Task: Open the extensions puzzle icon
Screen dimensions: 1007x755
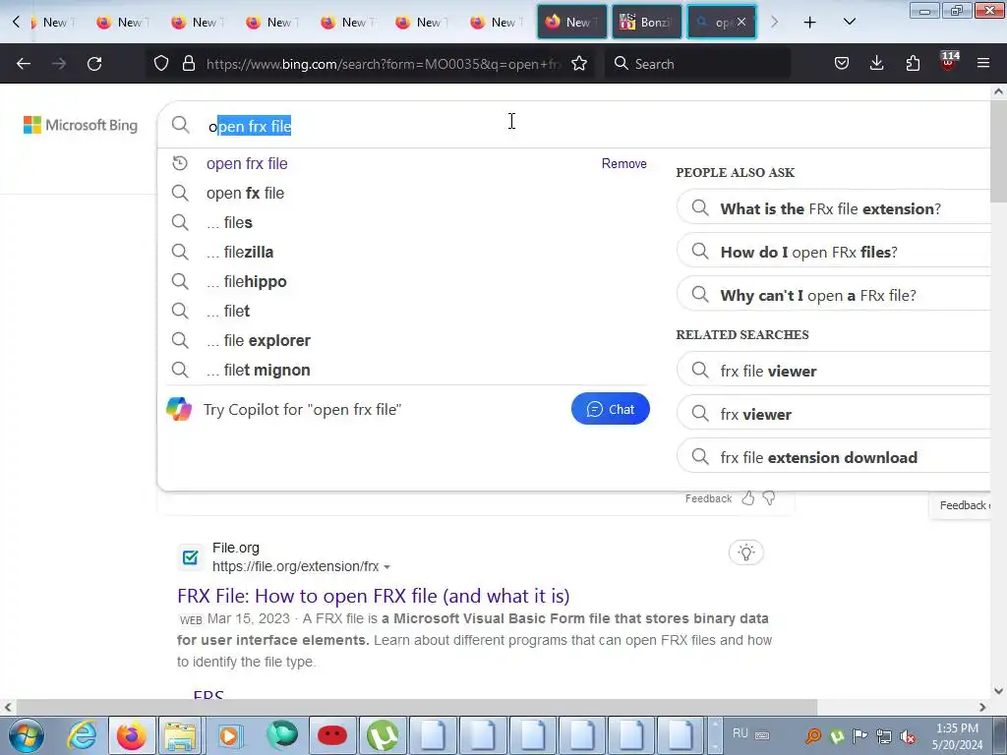Action: [x=913, y=64]
